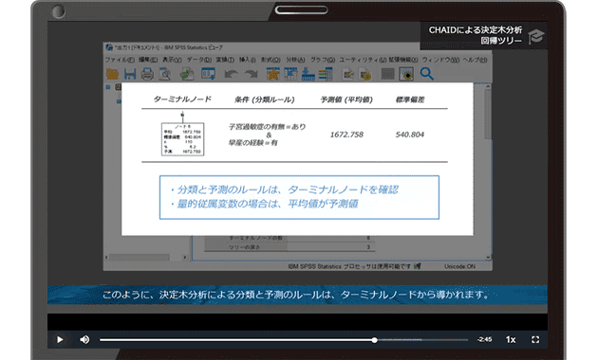598x360 pixels.
Task: Open the ファイル menu
Action: (120, 60)
